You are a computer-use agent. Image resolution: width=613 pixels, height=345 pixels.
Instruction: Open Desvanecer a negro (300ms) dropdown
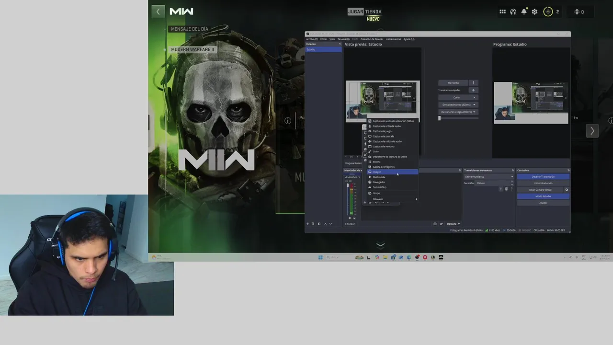click(x=458, y=112)
